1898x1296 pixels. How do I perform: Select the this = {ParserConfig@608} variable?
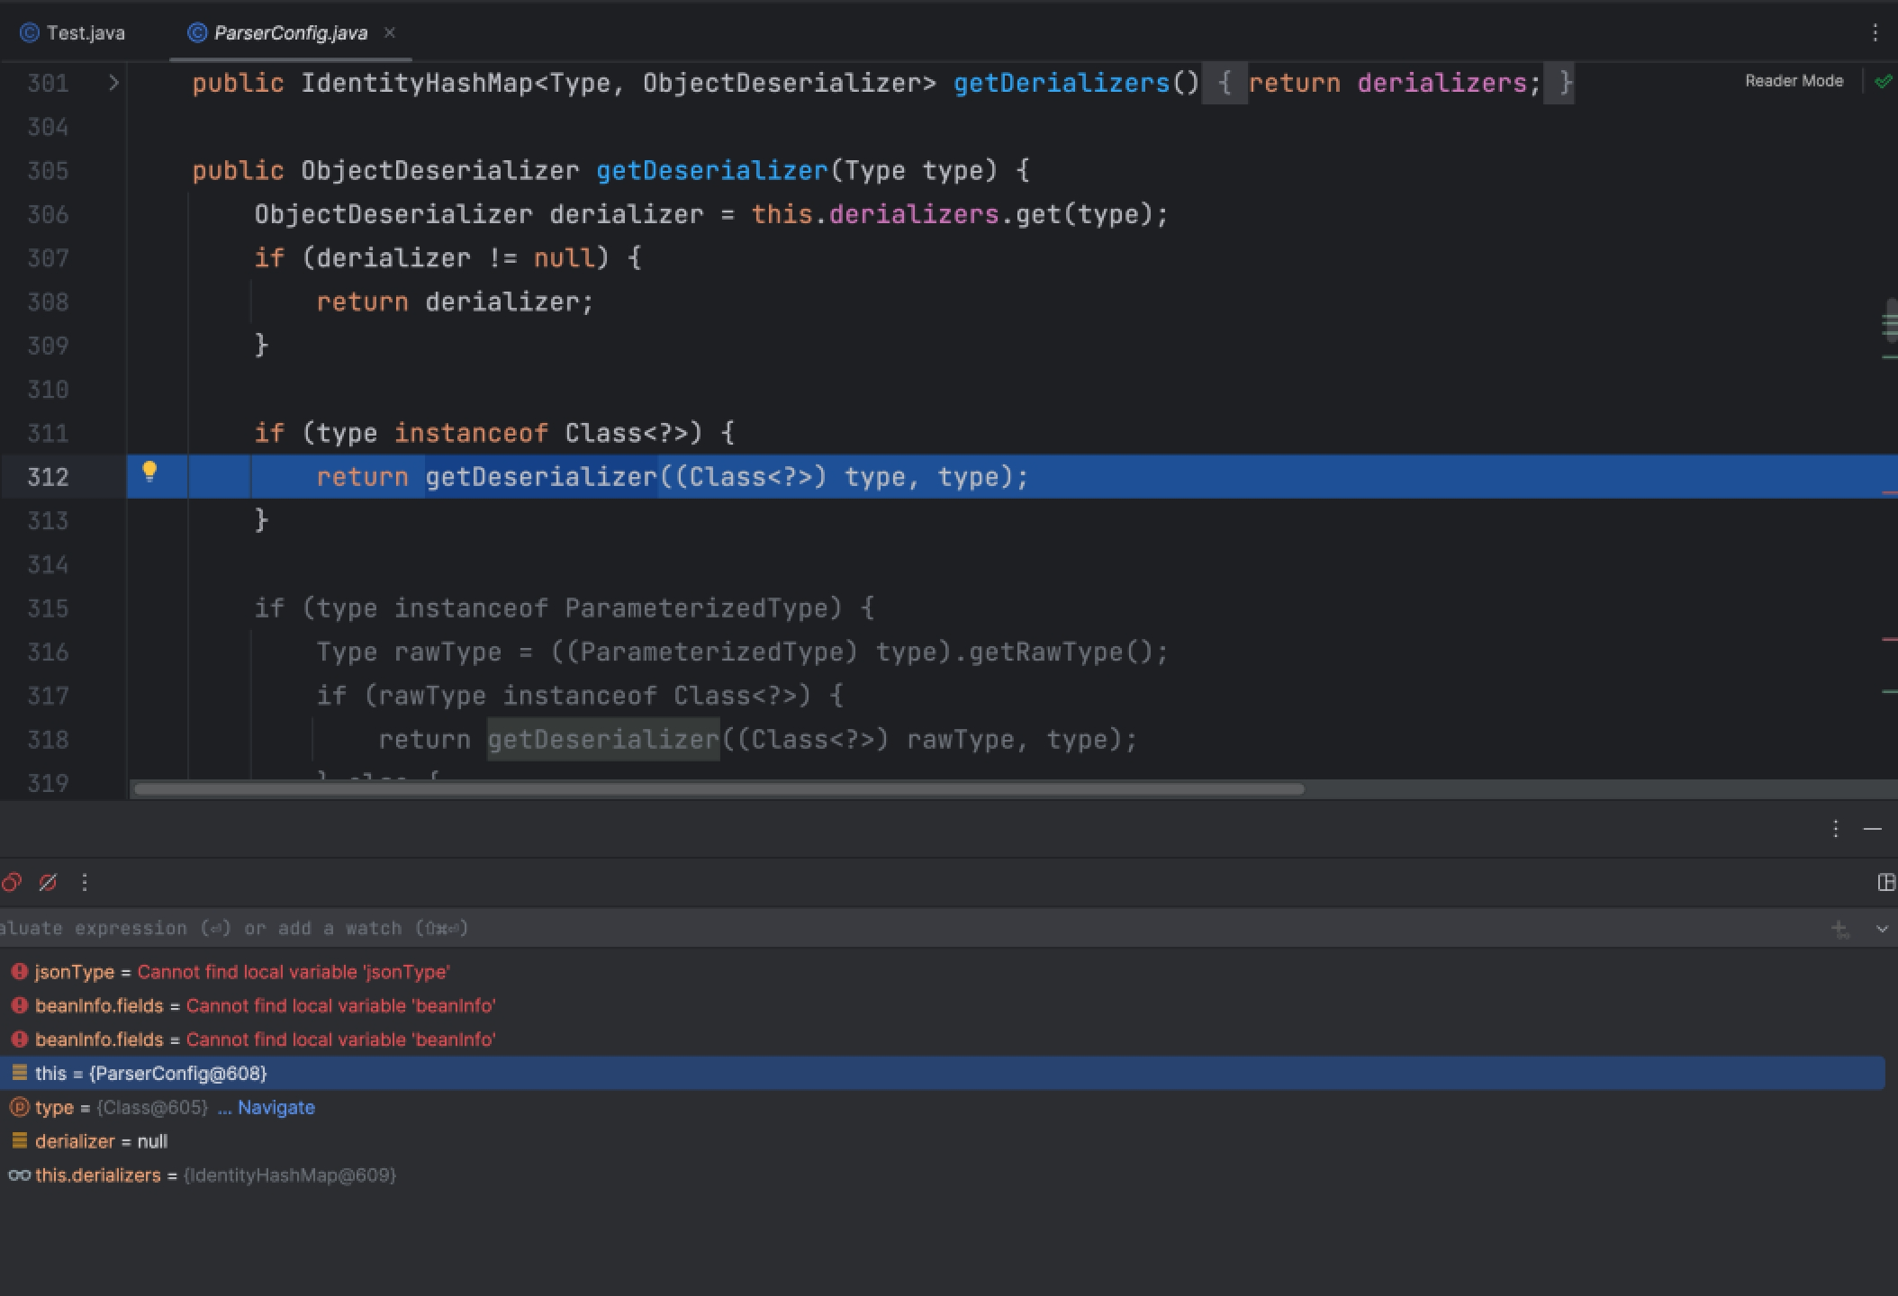coord(943,1073)
